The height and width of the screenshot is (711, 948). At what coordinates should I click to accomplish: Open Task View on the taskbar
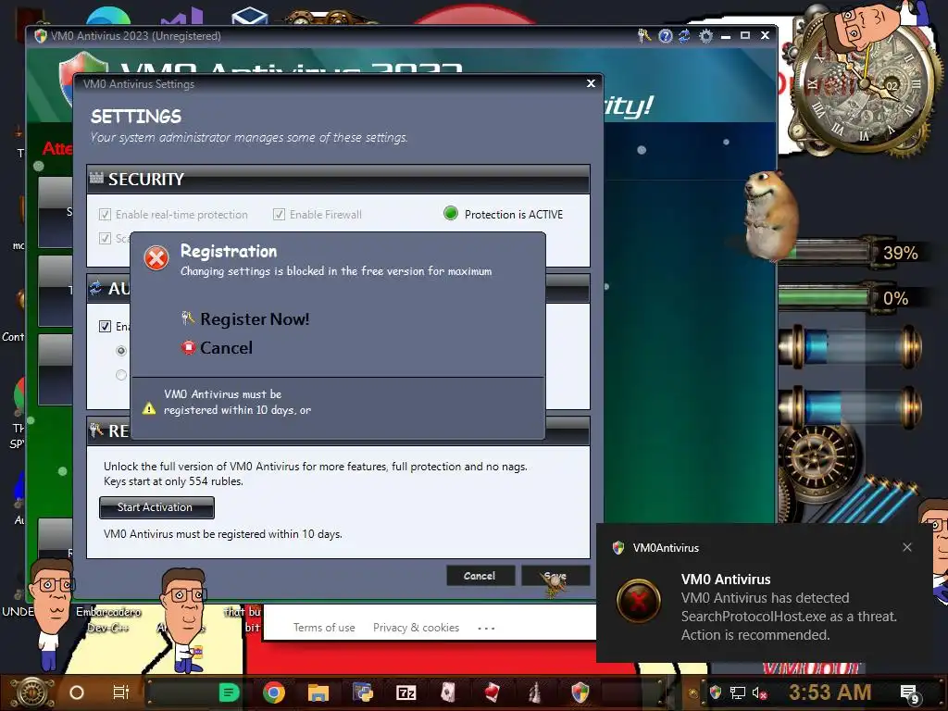(x=121, y=692)
